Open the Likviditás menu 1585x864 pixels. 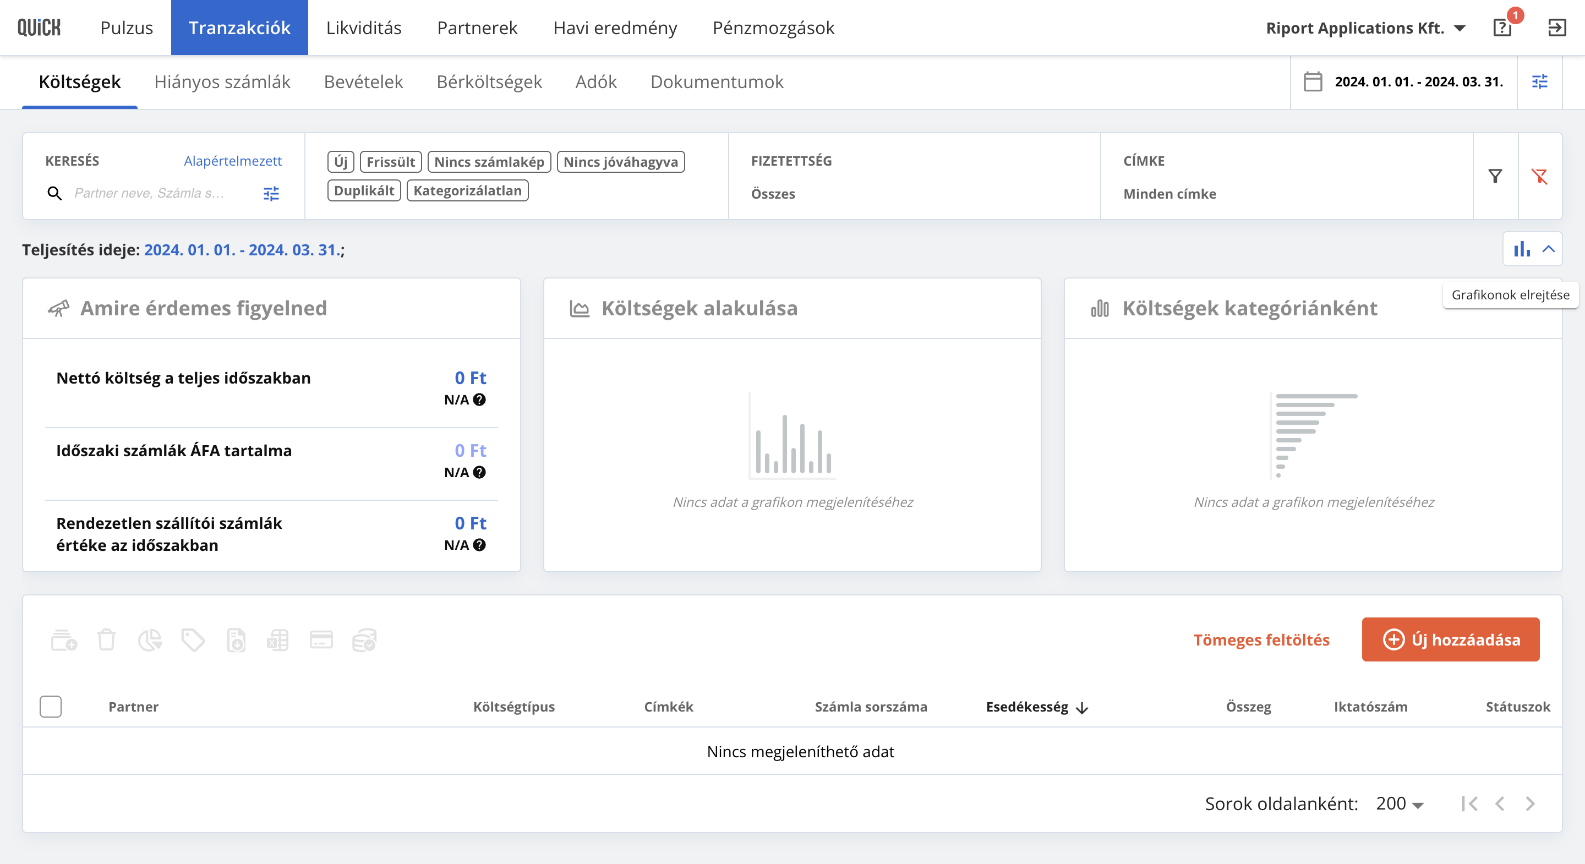coord(364,28)
